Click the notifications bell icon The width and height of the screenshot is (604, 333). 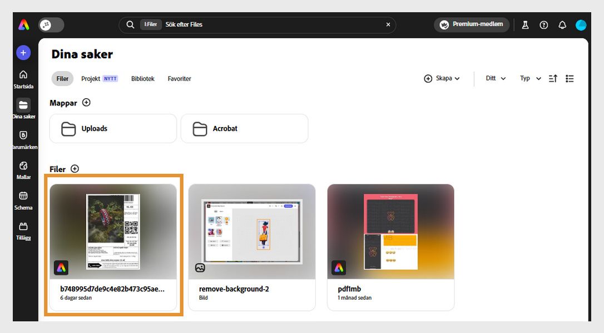pyautogui.click(x=562, y=24)
